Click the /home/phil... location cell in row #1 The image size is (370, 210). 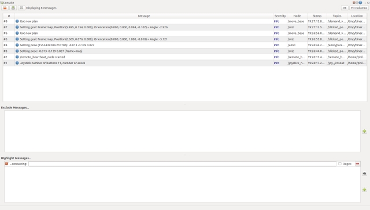(x=357, y=63)
